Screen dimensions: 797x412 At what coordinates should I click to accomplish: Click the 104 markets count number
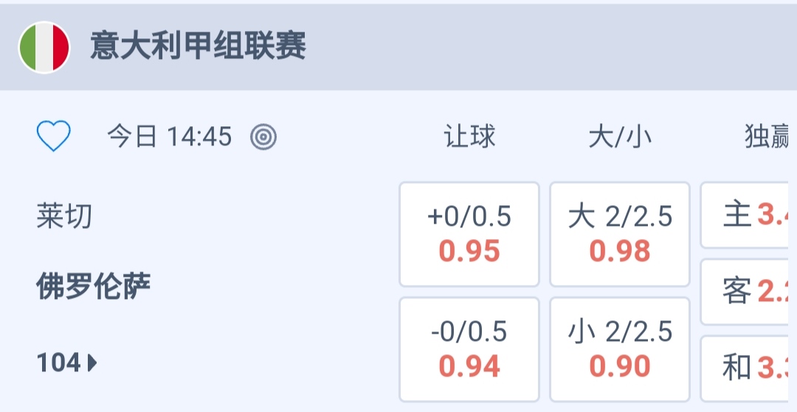coord(58,363)
